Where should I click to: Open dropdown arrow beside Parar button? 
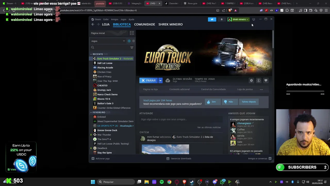click(160, 81)
